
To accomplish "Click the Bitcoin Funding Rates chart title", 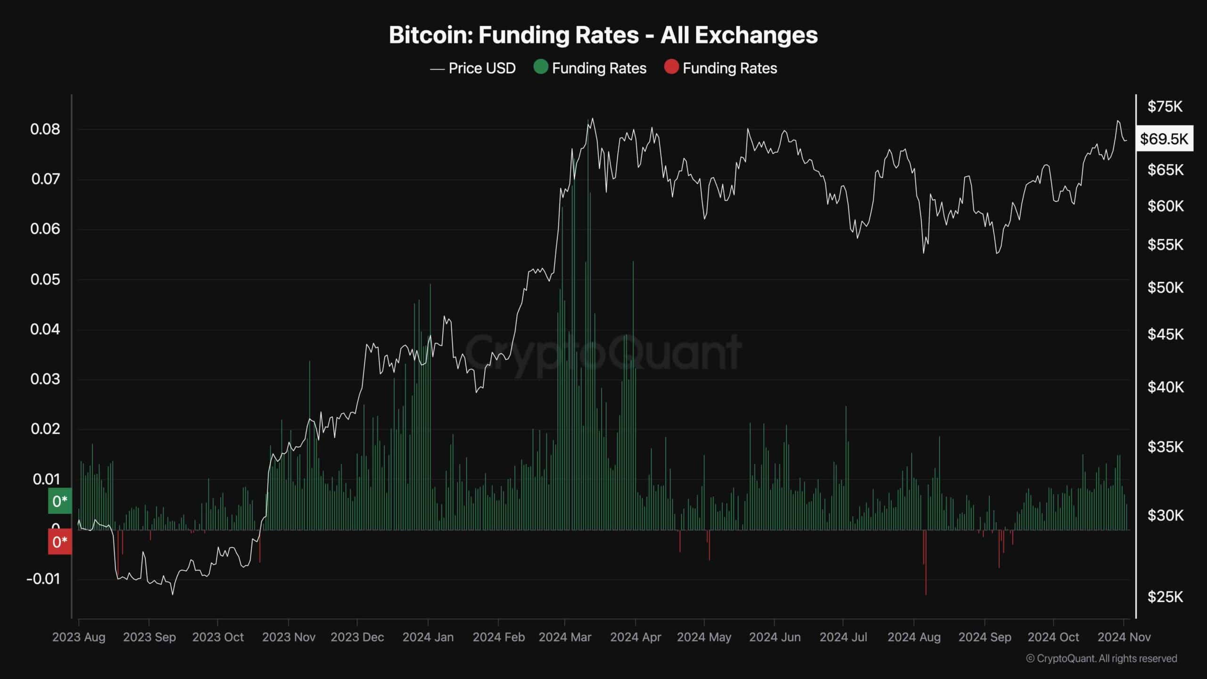I will point(603,35).
